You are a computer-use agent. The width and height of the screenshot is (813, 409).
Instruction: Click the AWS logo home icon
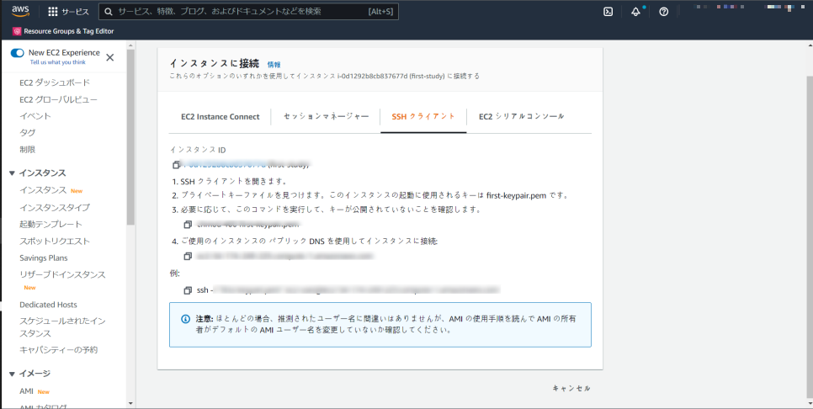click(21, 12)
